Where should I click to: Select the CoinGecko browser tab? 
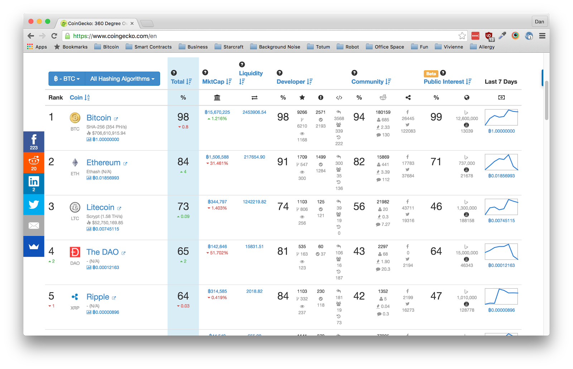[x=97, y=23]
